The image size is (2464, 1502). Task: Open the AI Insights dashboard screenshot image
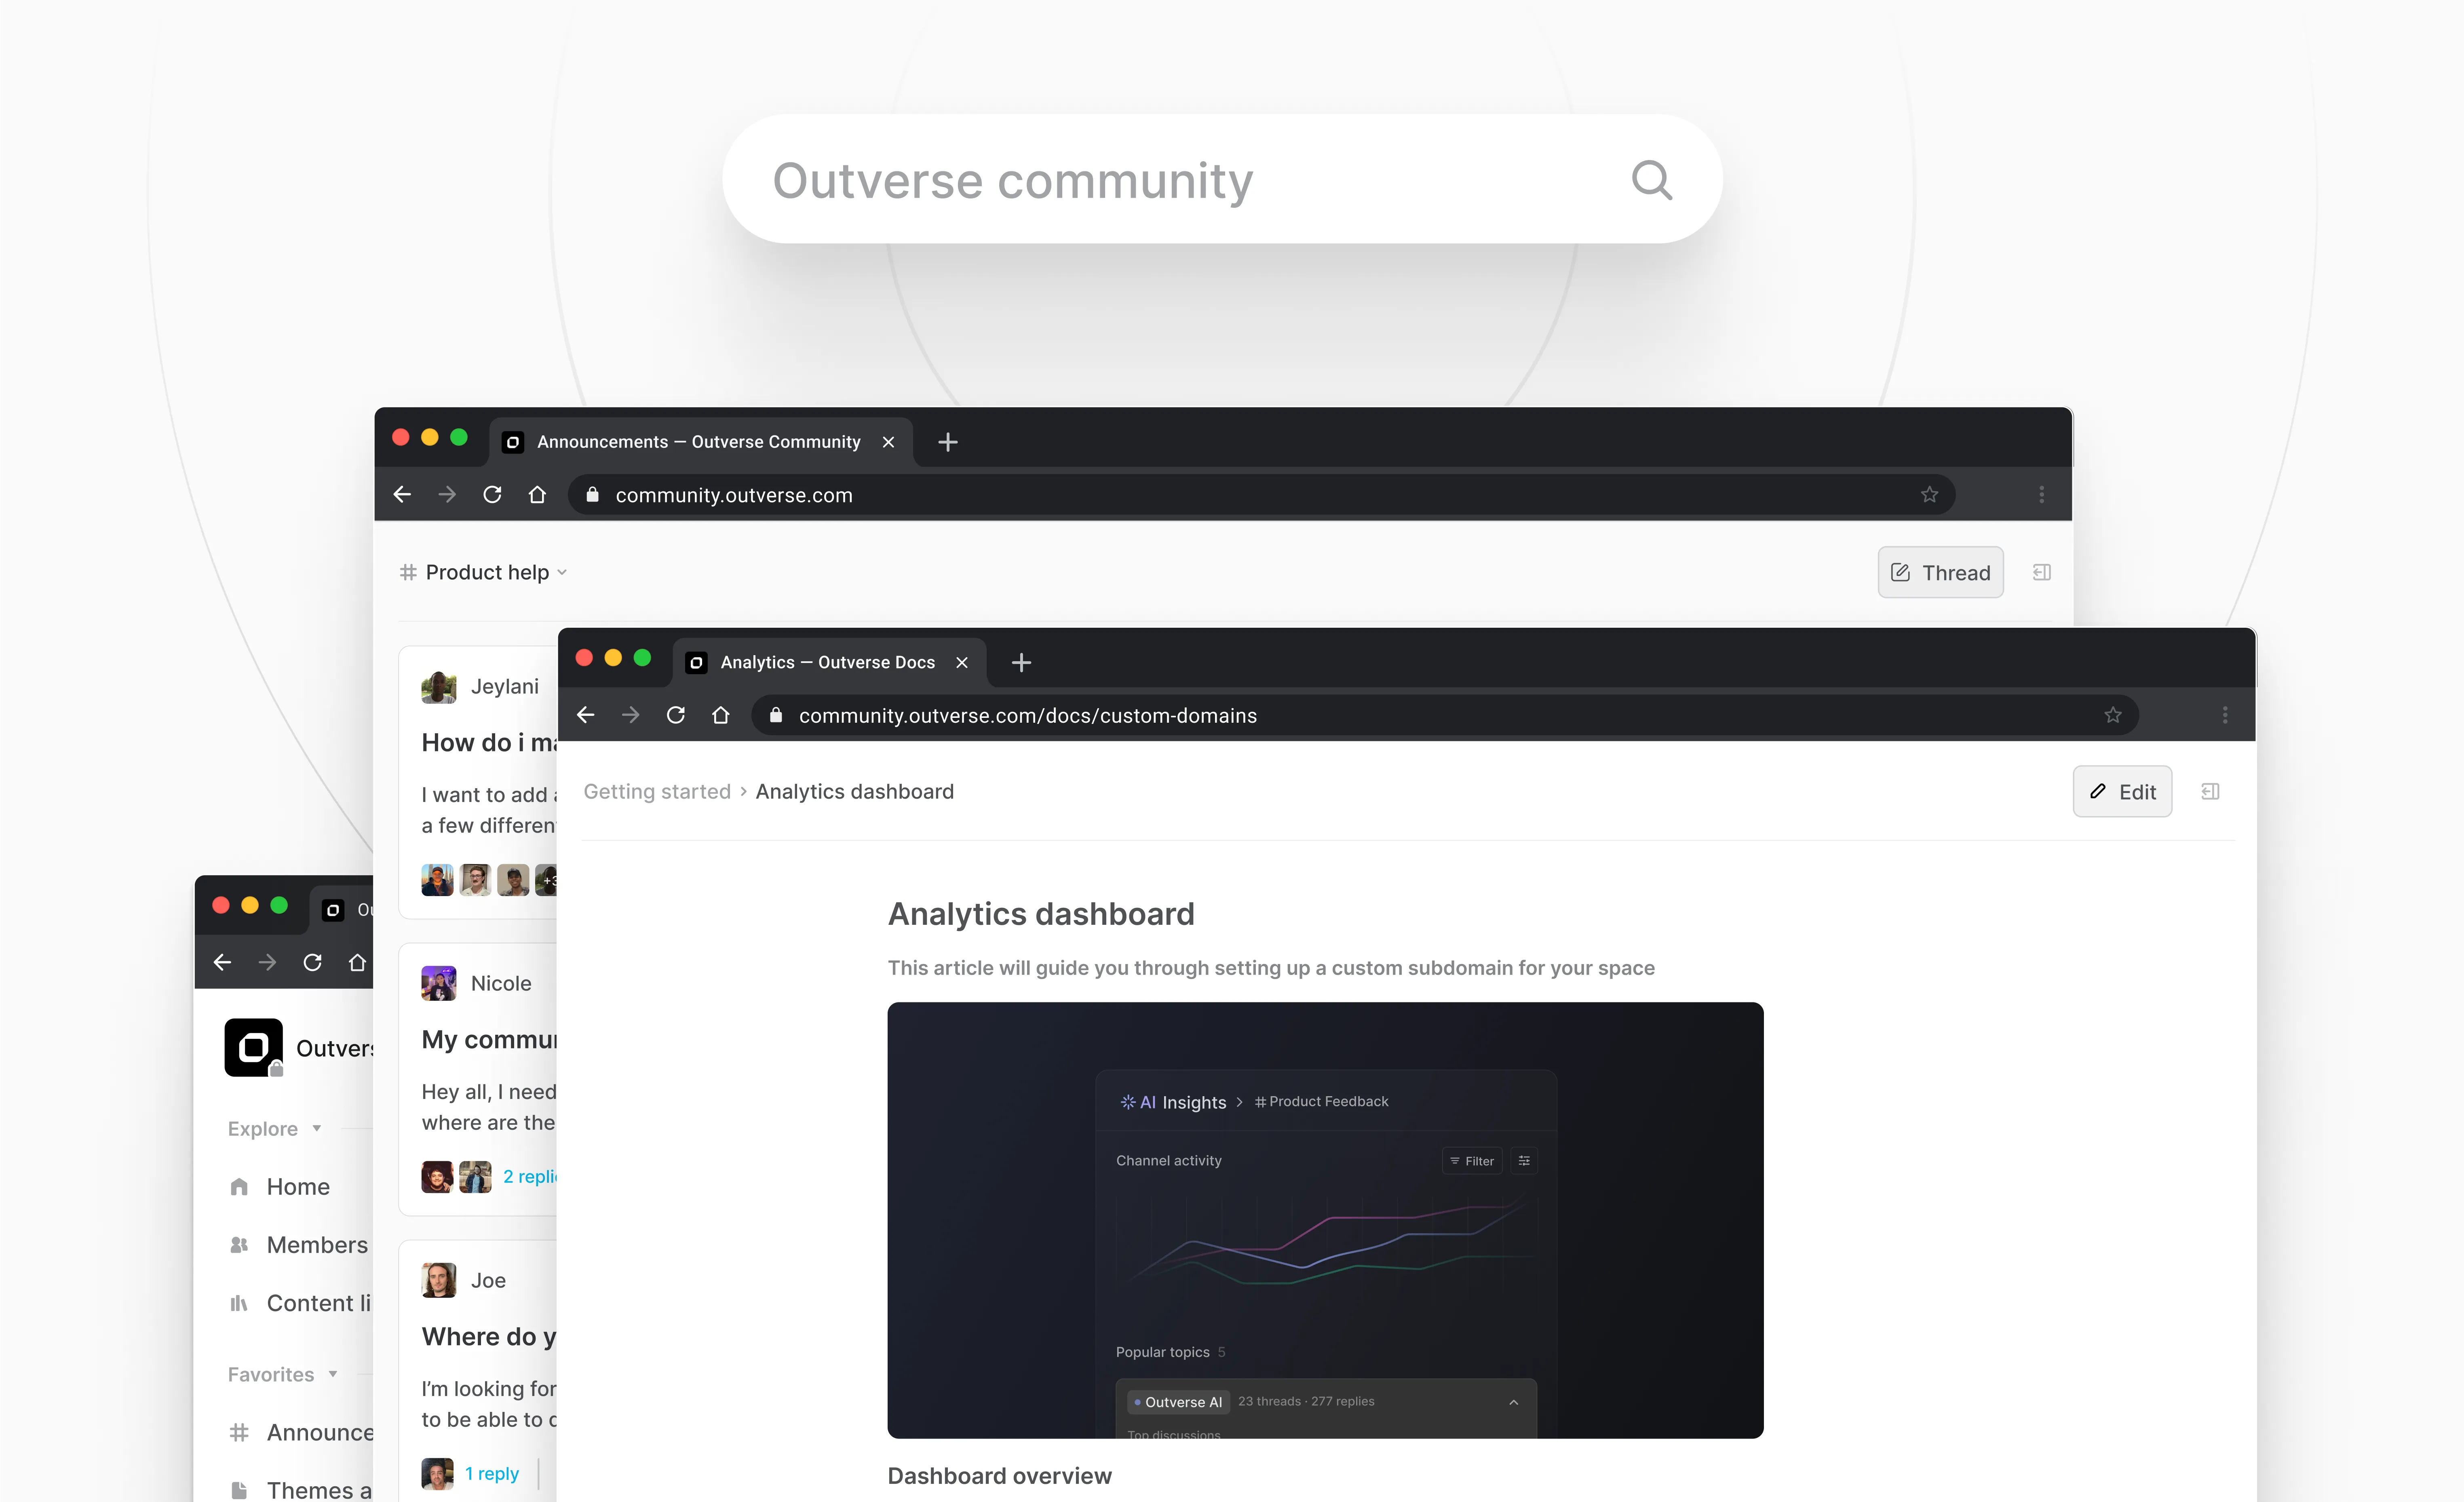click(1325, 1220)
